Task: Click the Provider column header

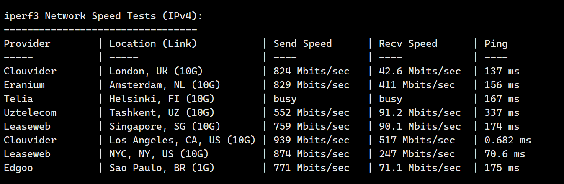Action: point(27,43)
